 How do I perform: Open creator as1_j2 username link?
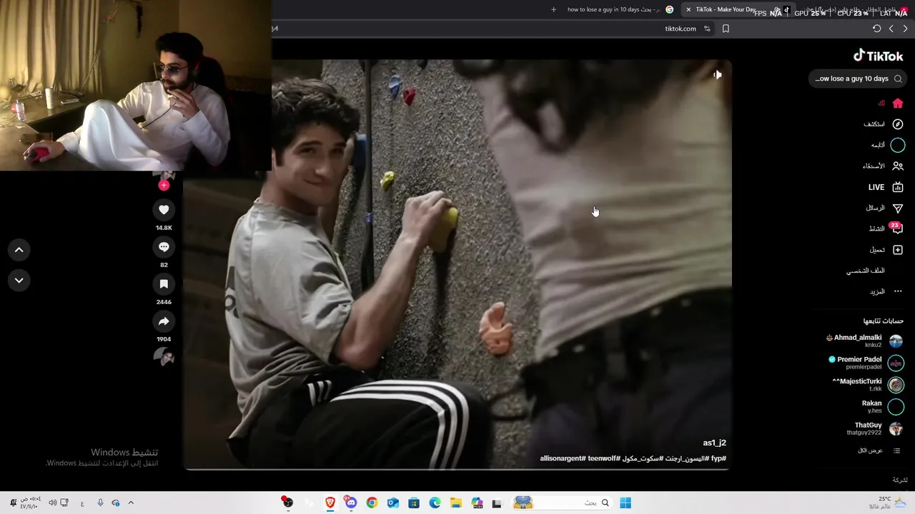(714, 443)
